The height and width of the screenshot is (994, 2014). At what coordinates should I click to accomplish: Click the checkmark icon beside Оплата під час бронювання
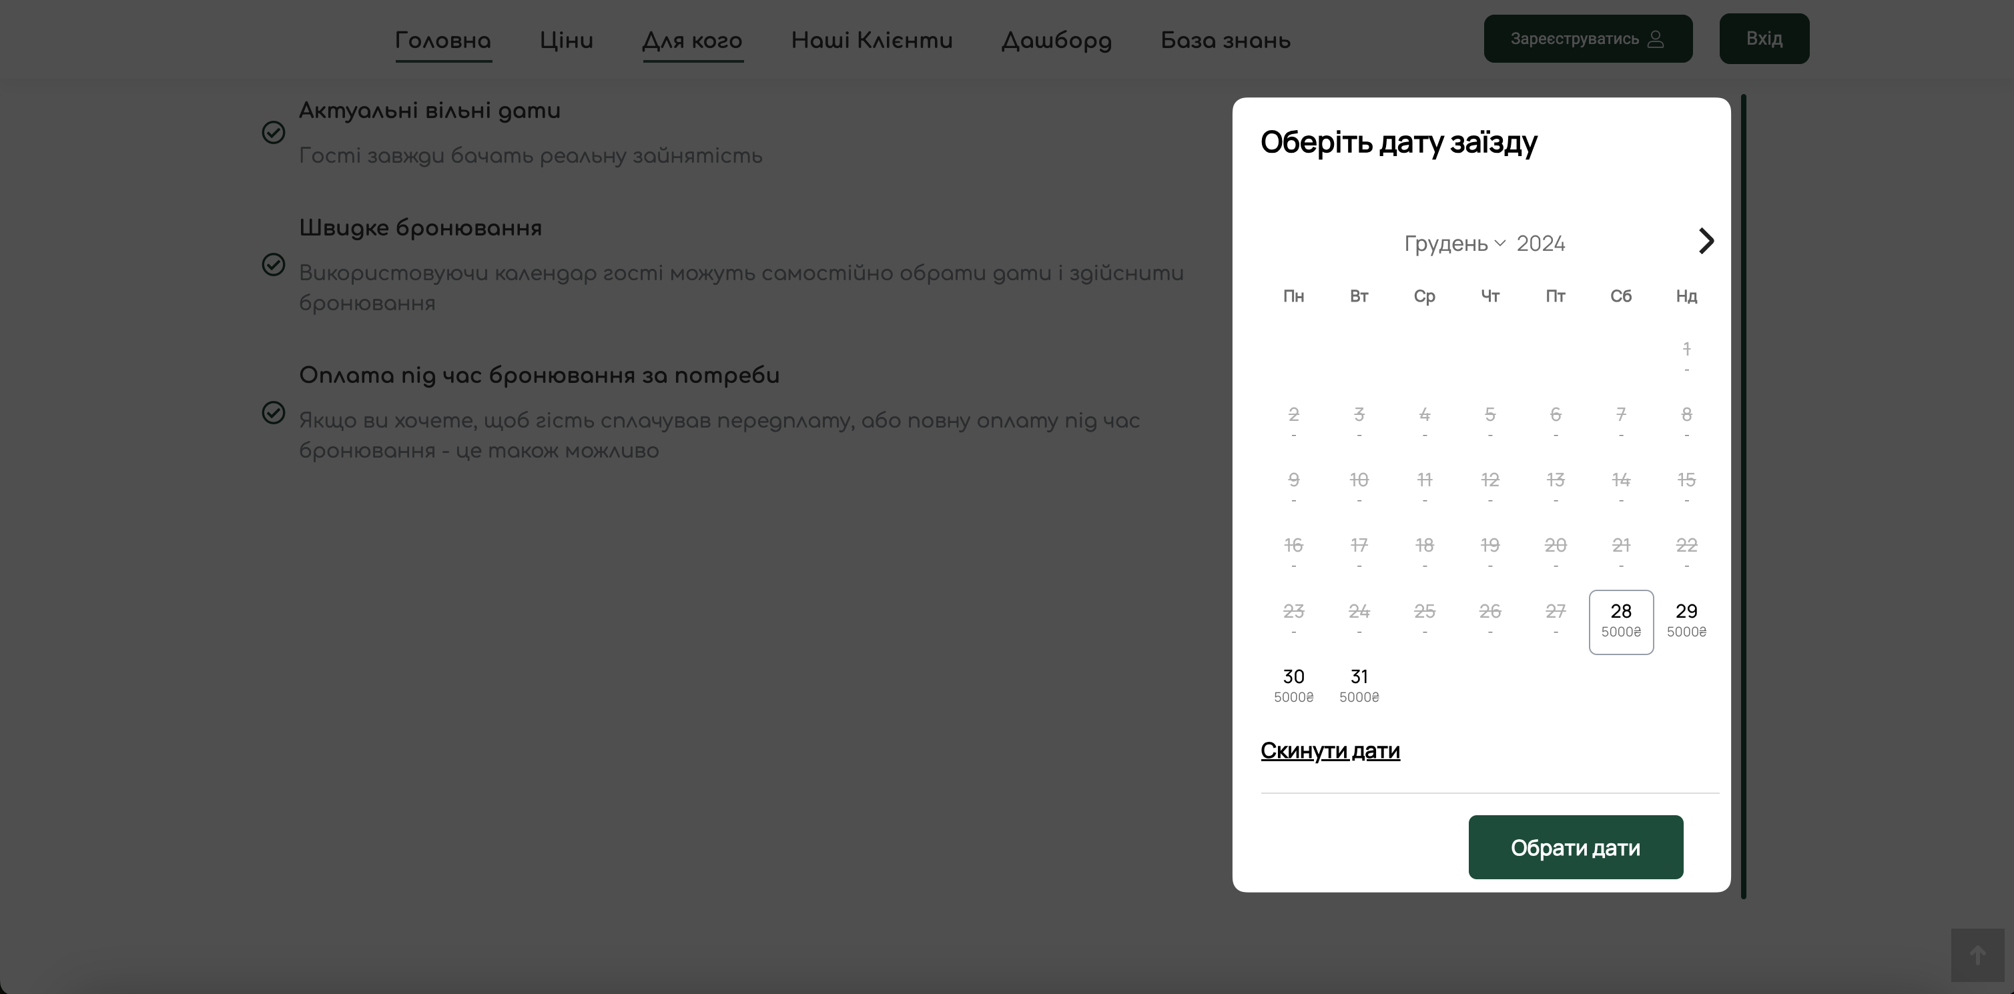point(273,412)
